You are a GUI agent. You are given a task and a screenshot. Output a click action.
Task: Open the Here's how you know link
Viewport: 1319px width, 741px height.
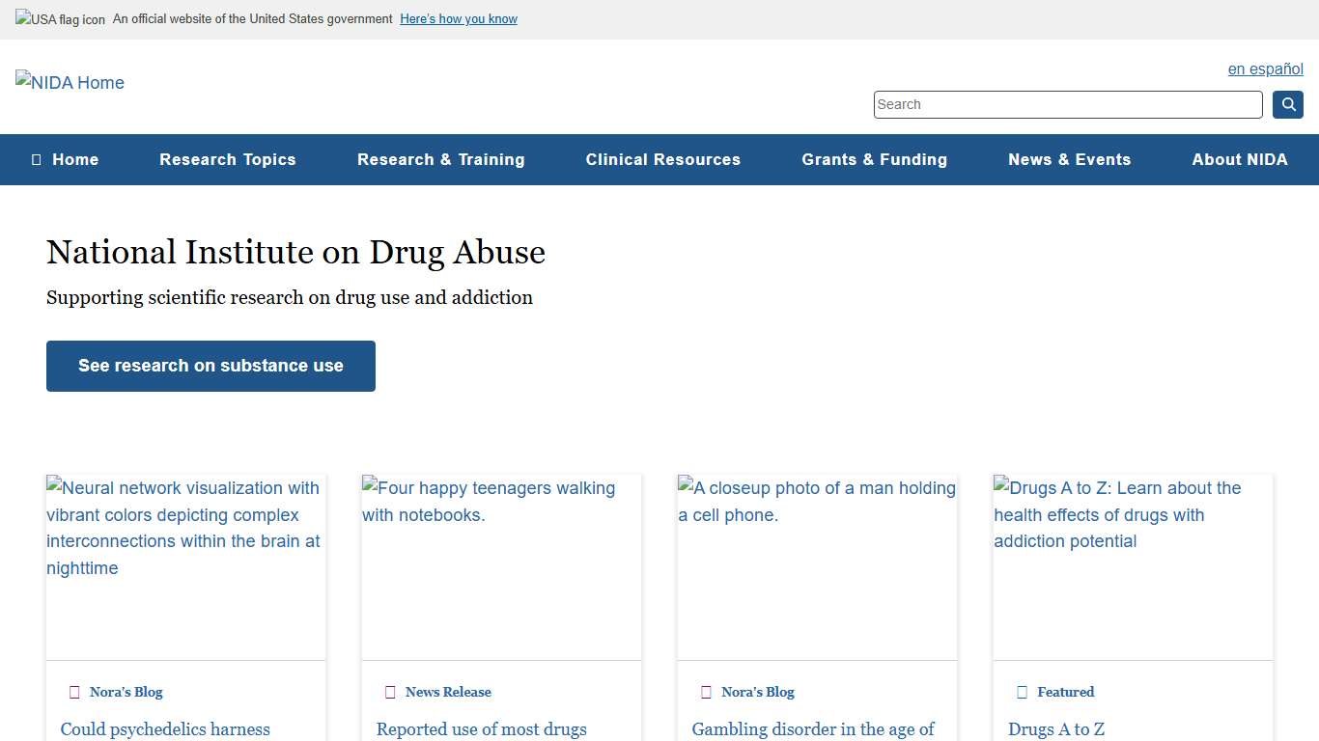[458, 18]
